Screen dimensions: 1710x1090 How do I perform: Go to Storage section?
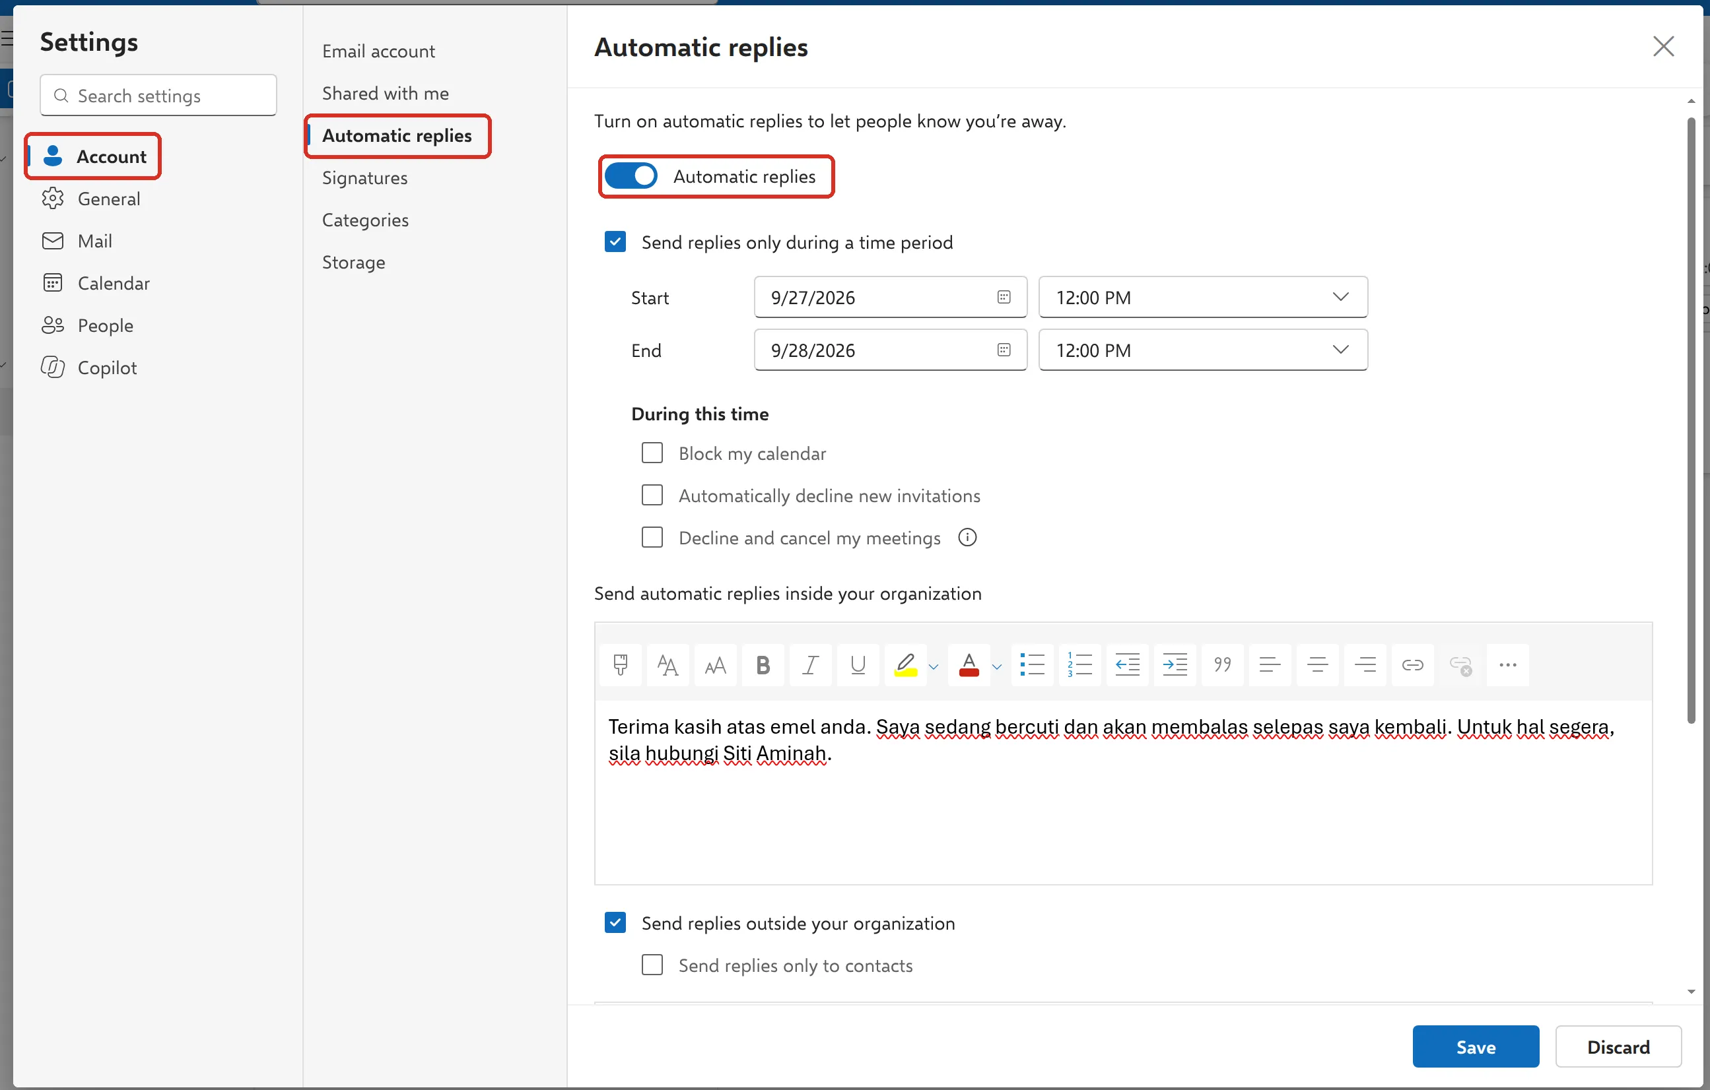(x=354, y=262)
